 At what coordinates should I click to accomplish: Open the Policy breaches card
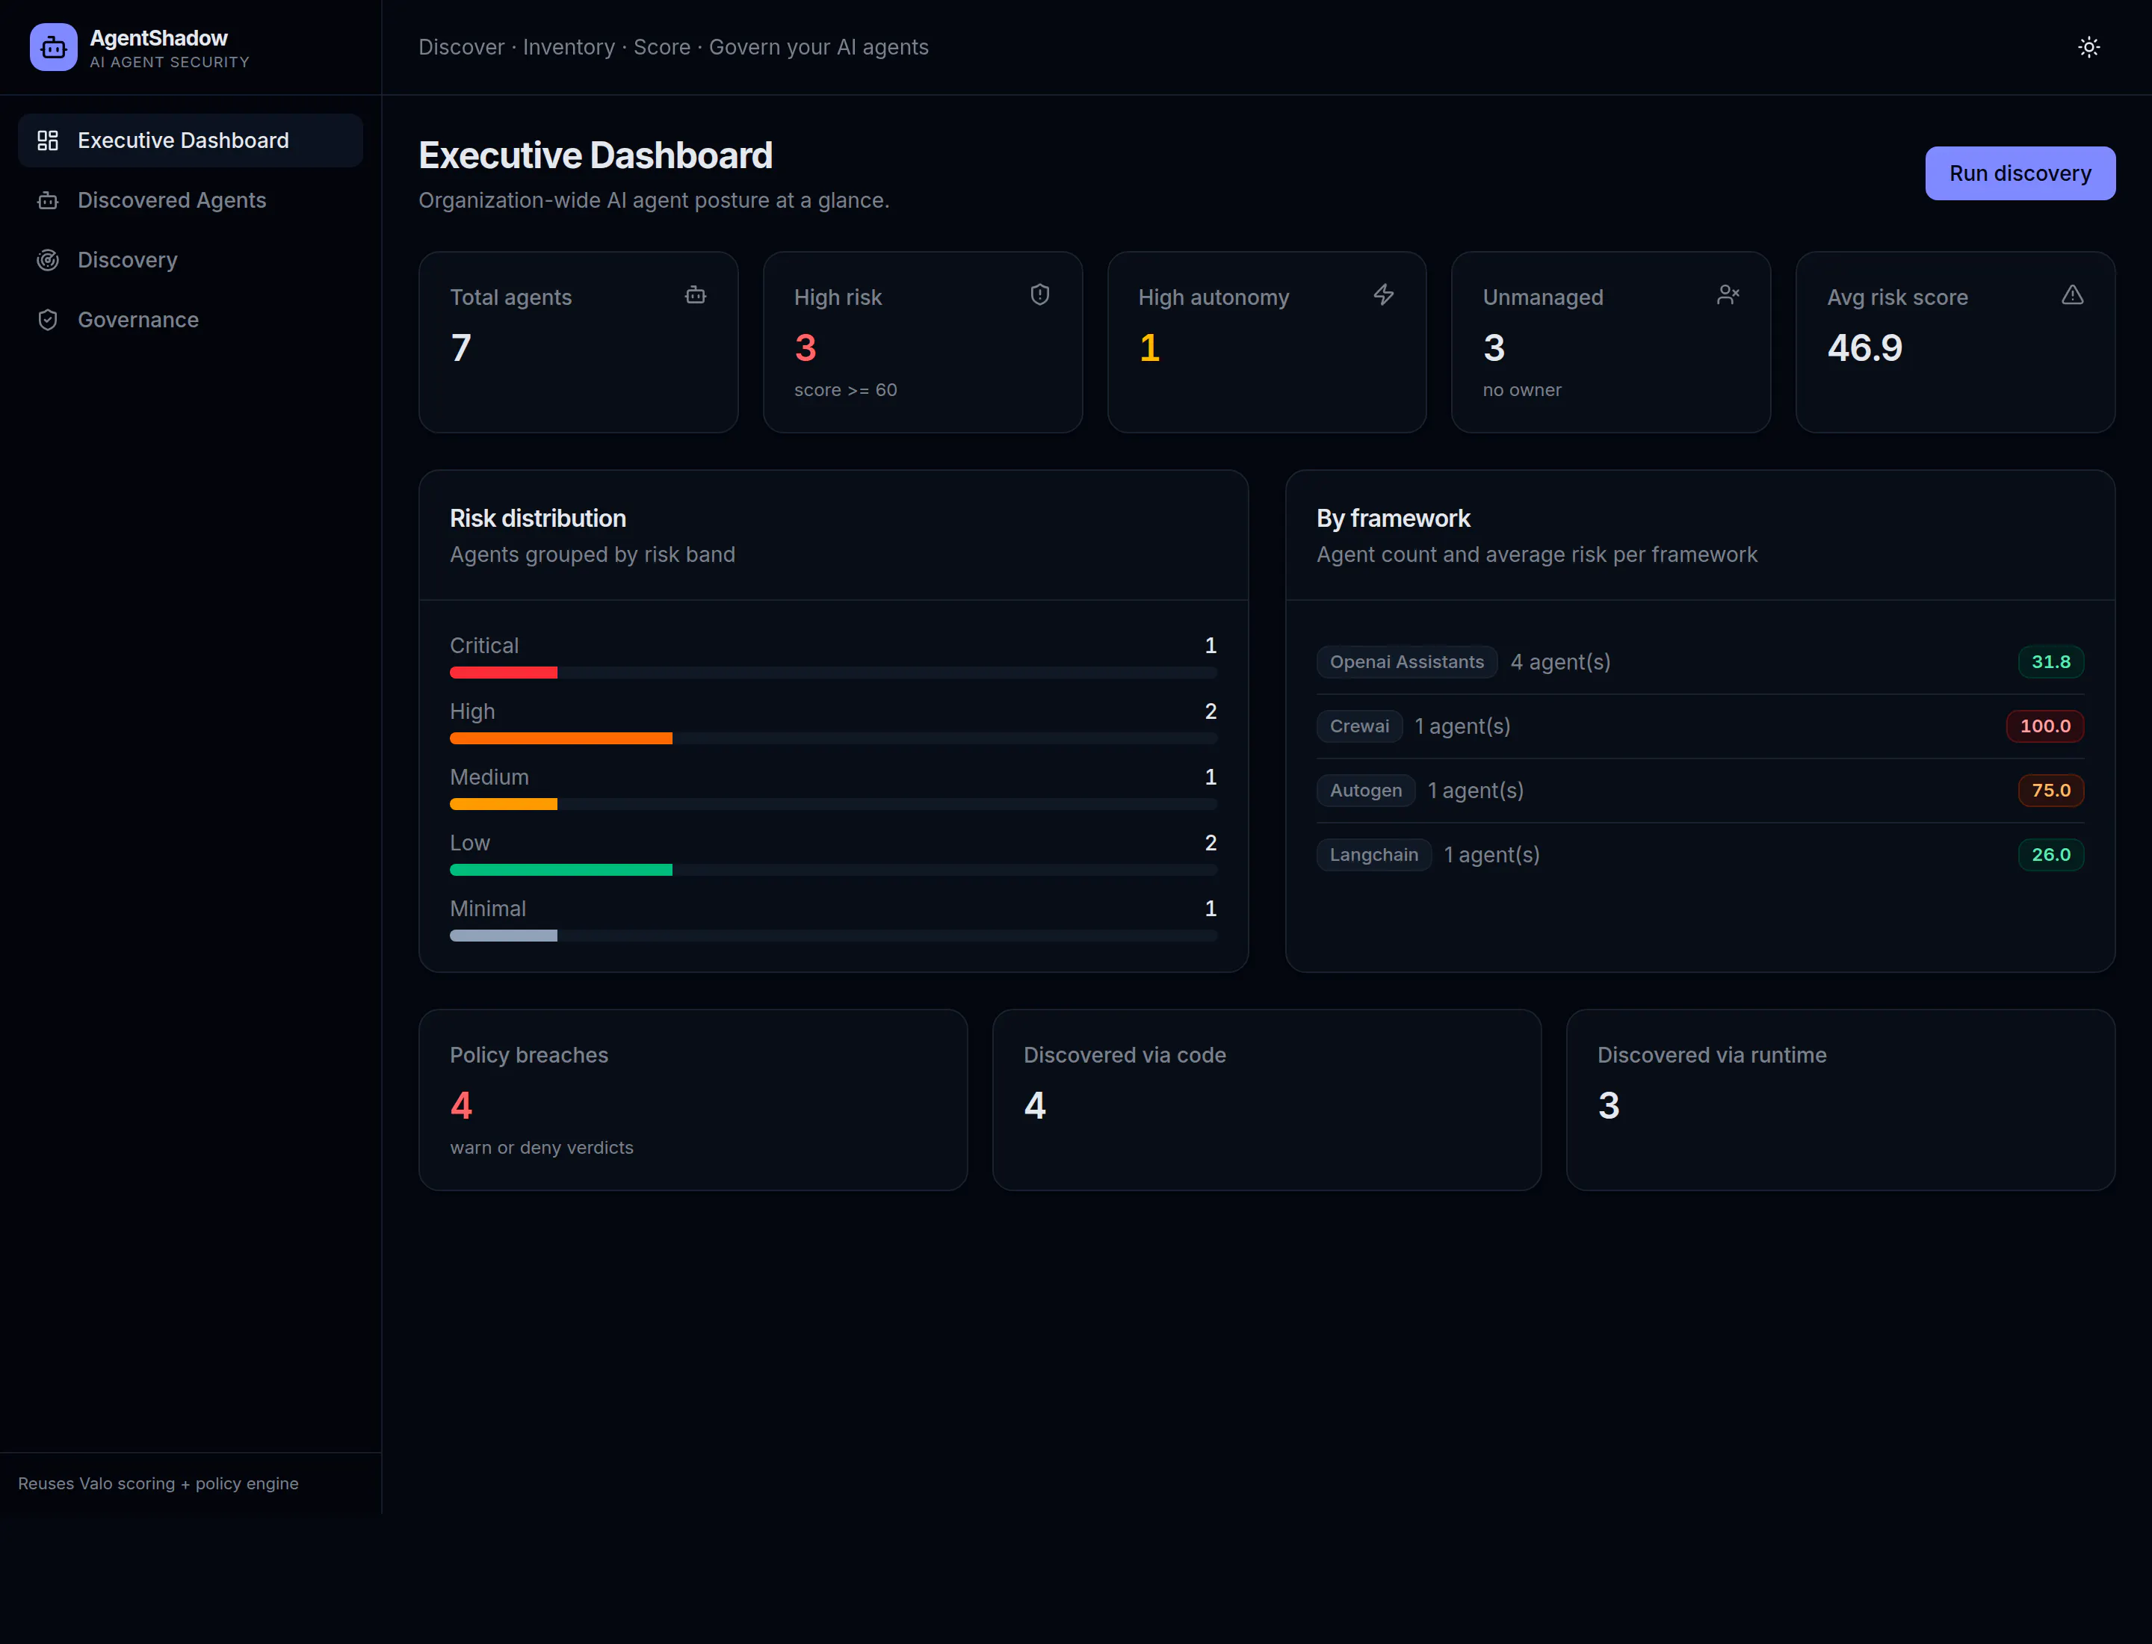[693, 1100]
